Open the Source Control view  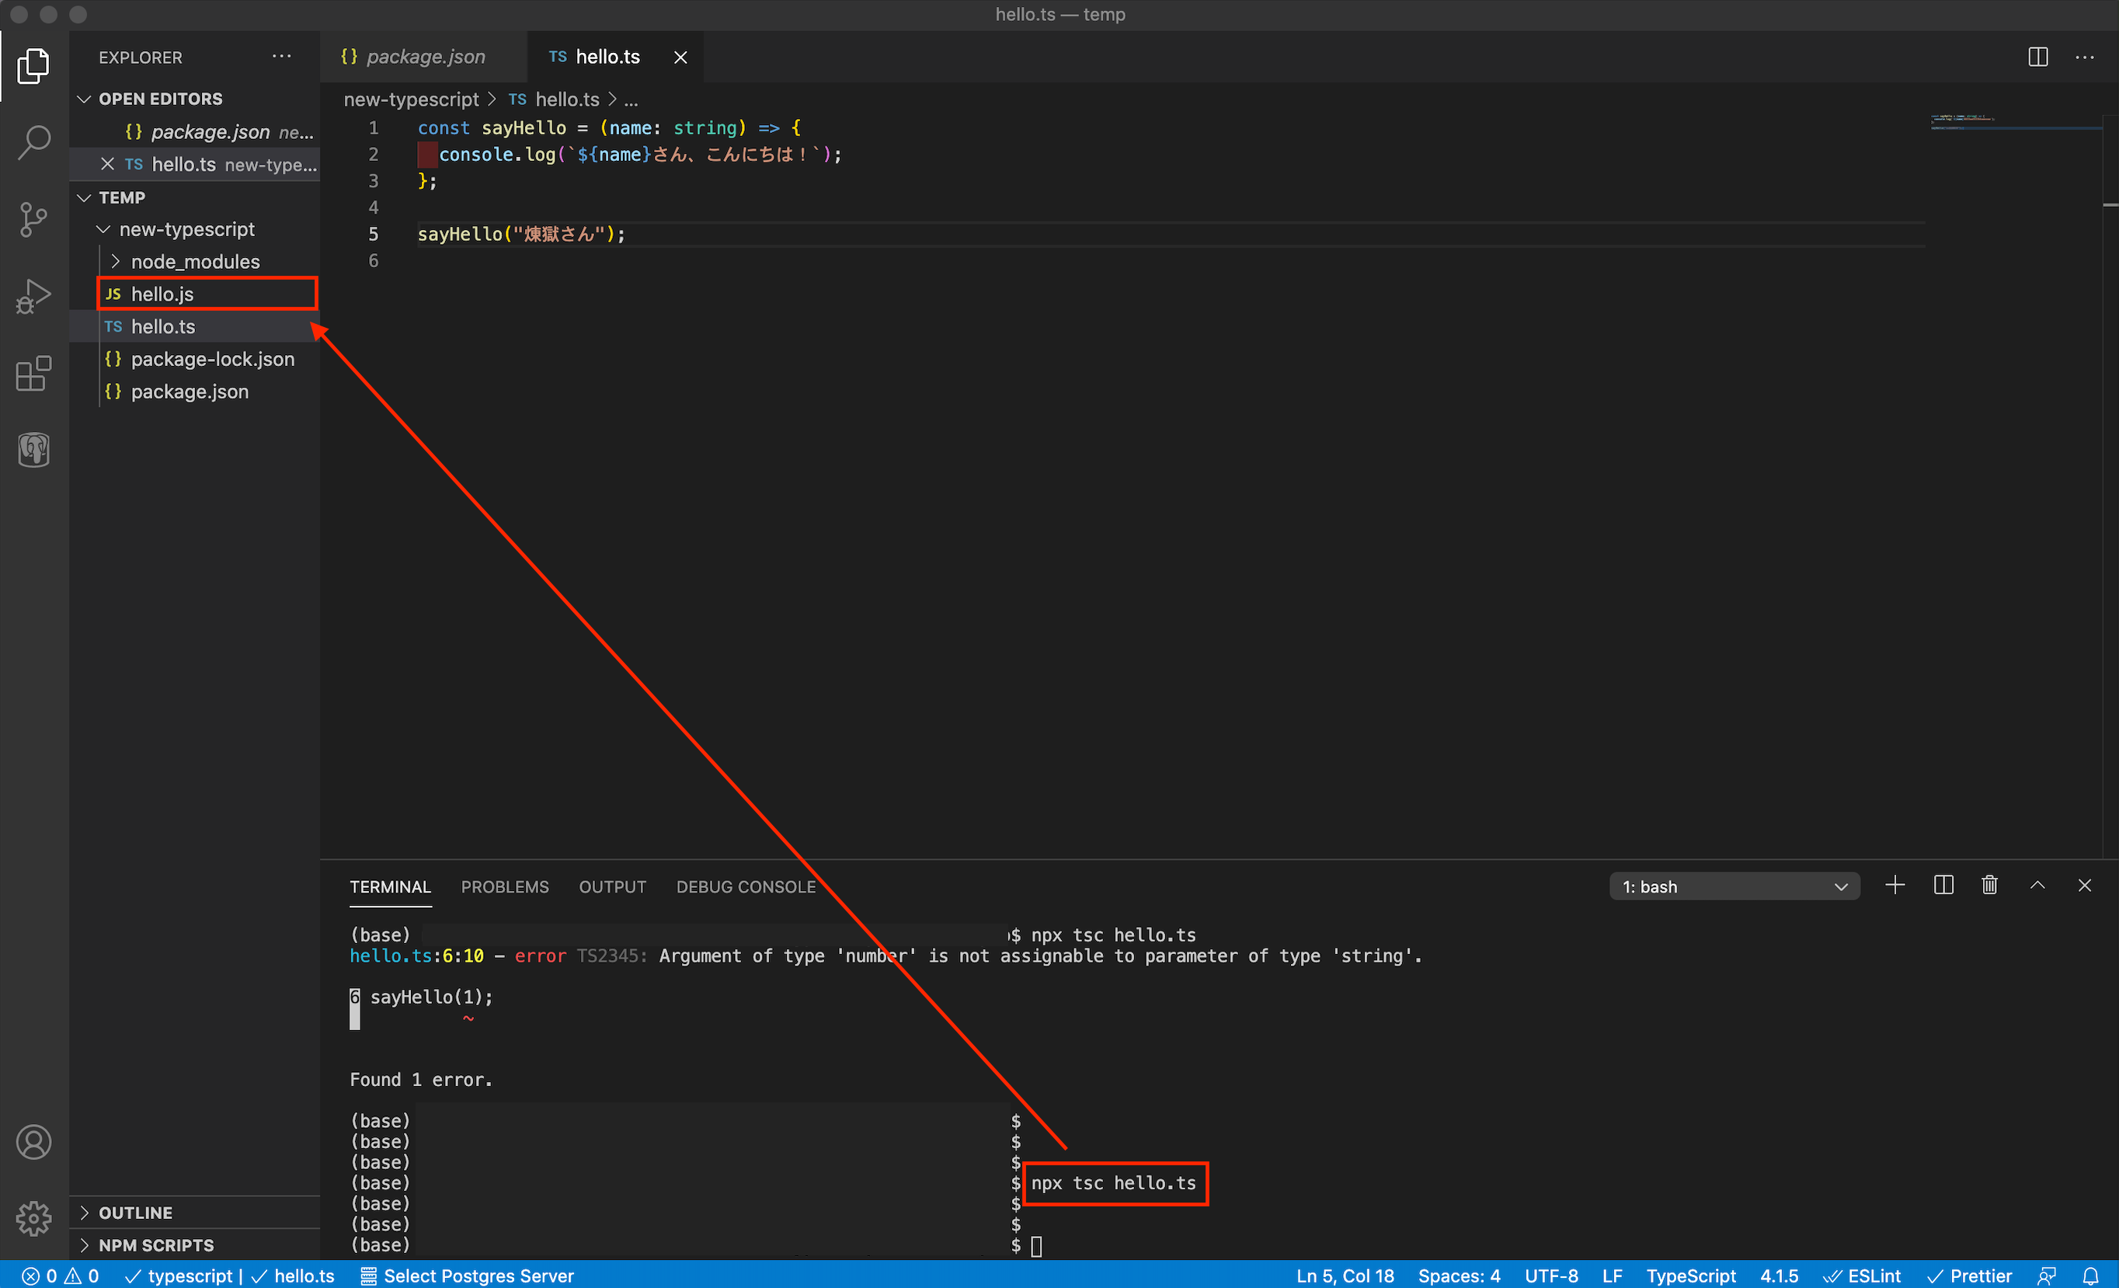pos(33,220)
